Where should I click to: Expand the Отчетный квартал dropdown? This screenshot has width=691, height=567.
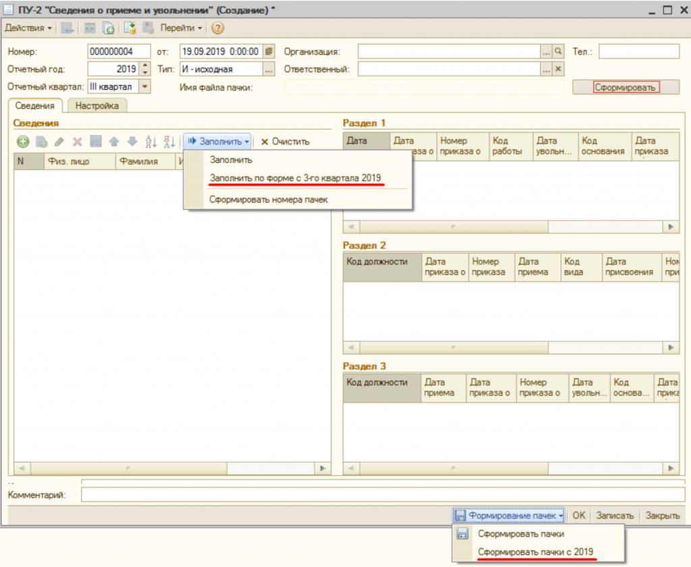(145, 86)
